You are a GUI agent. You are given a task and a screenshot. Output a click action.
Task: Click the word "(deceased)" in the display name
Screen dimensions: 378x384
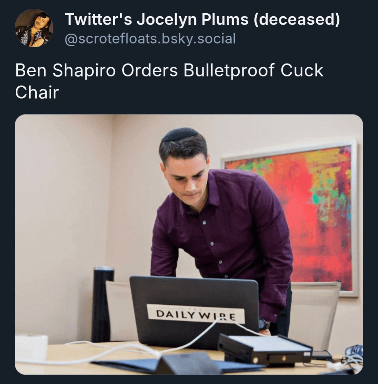(296, 19)
